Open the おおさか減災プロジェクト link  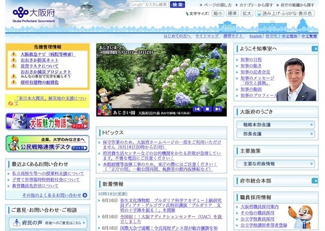click(x=46, y=72)
